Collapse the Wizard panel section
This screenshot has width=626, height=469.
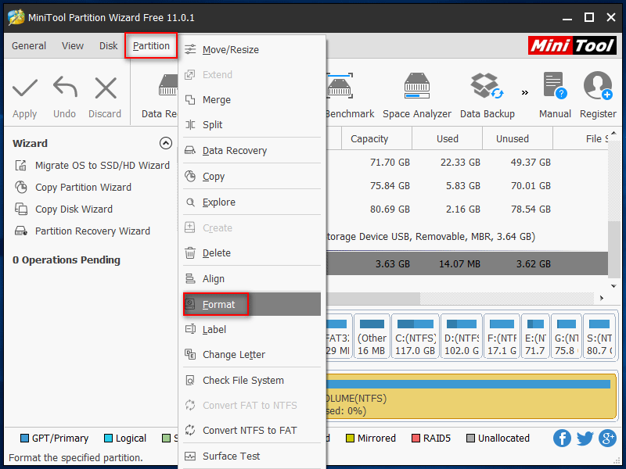point(166,143)
